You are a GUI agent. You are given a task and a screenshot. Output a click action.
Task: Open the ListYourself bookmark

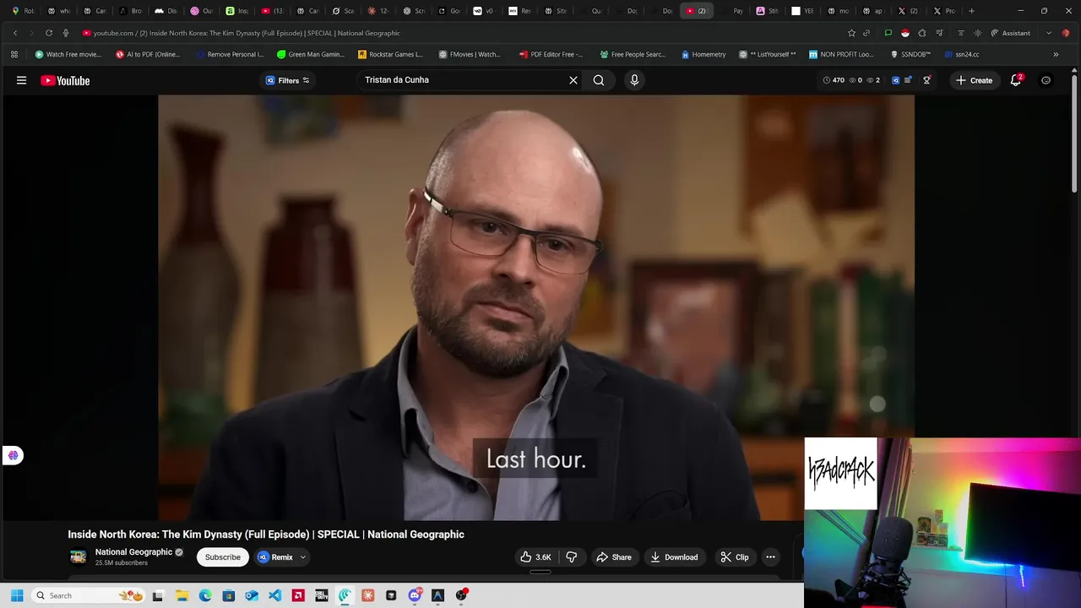(768, 54)
